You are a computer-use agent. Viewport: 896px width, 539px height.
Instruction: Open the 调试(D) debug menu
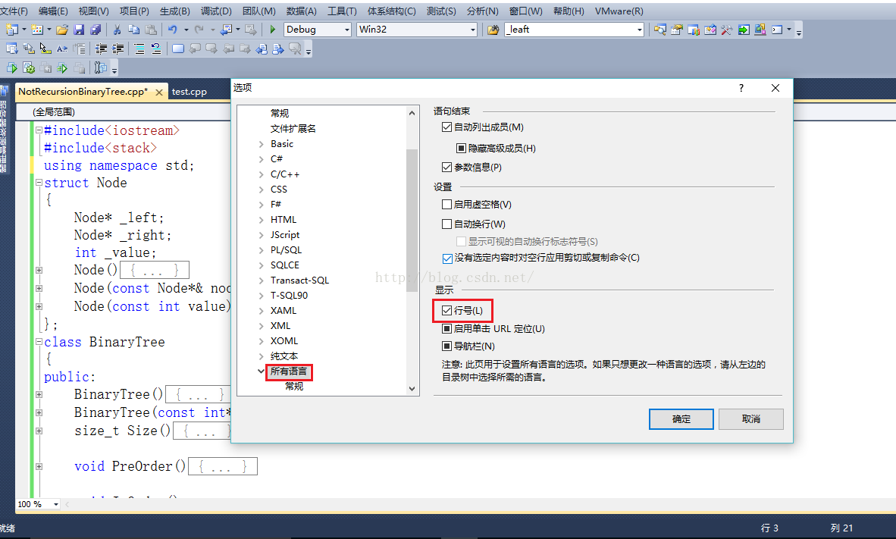click(216, 11)
